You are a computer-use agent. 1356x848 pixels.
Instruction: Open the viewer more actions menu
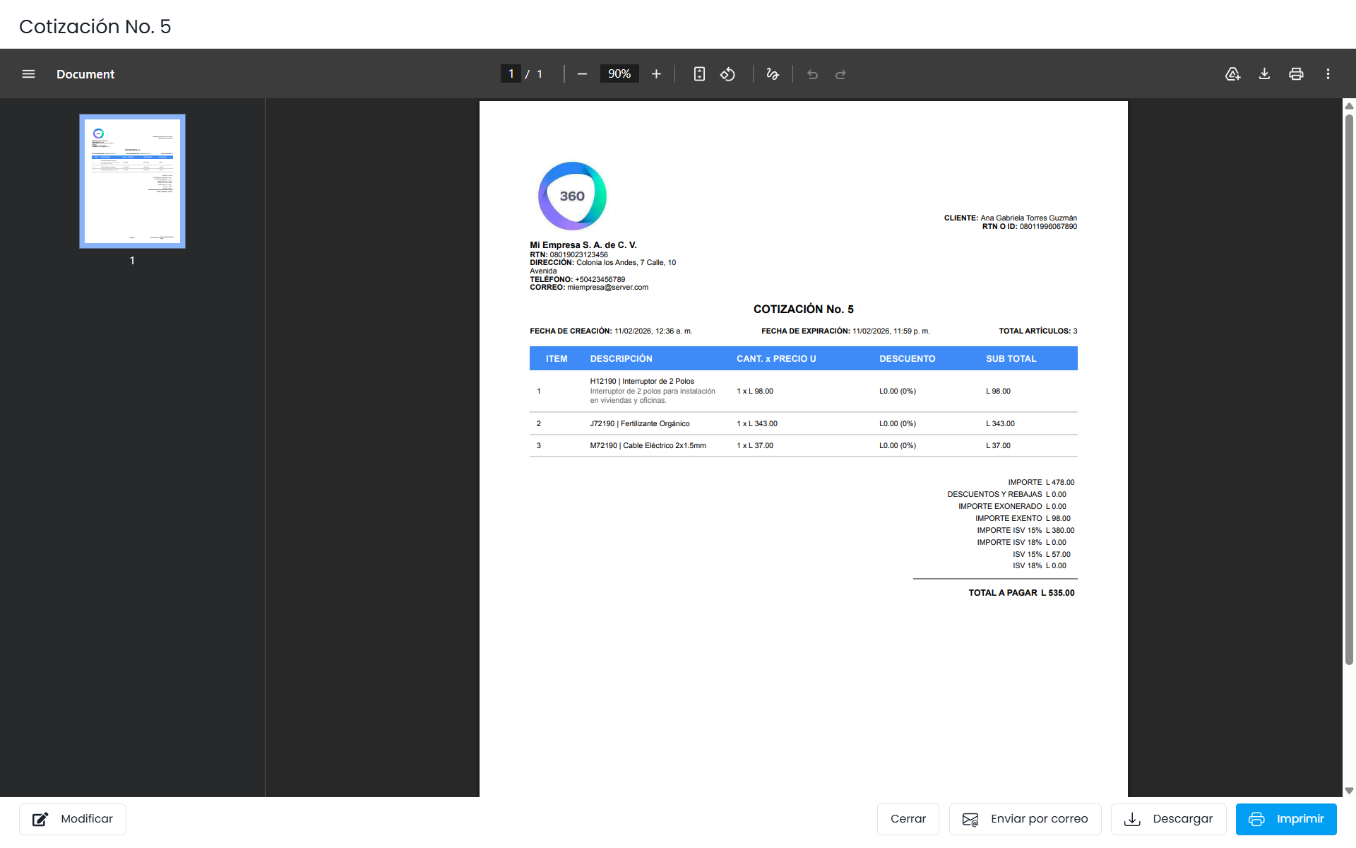[x=1328, y=74]
